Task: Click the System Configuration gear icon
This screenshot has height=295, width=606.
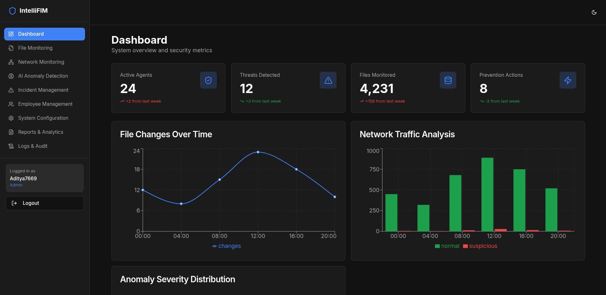Action: coord(11,118)
